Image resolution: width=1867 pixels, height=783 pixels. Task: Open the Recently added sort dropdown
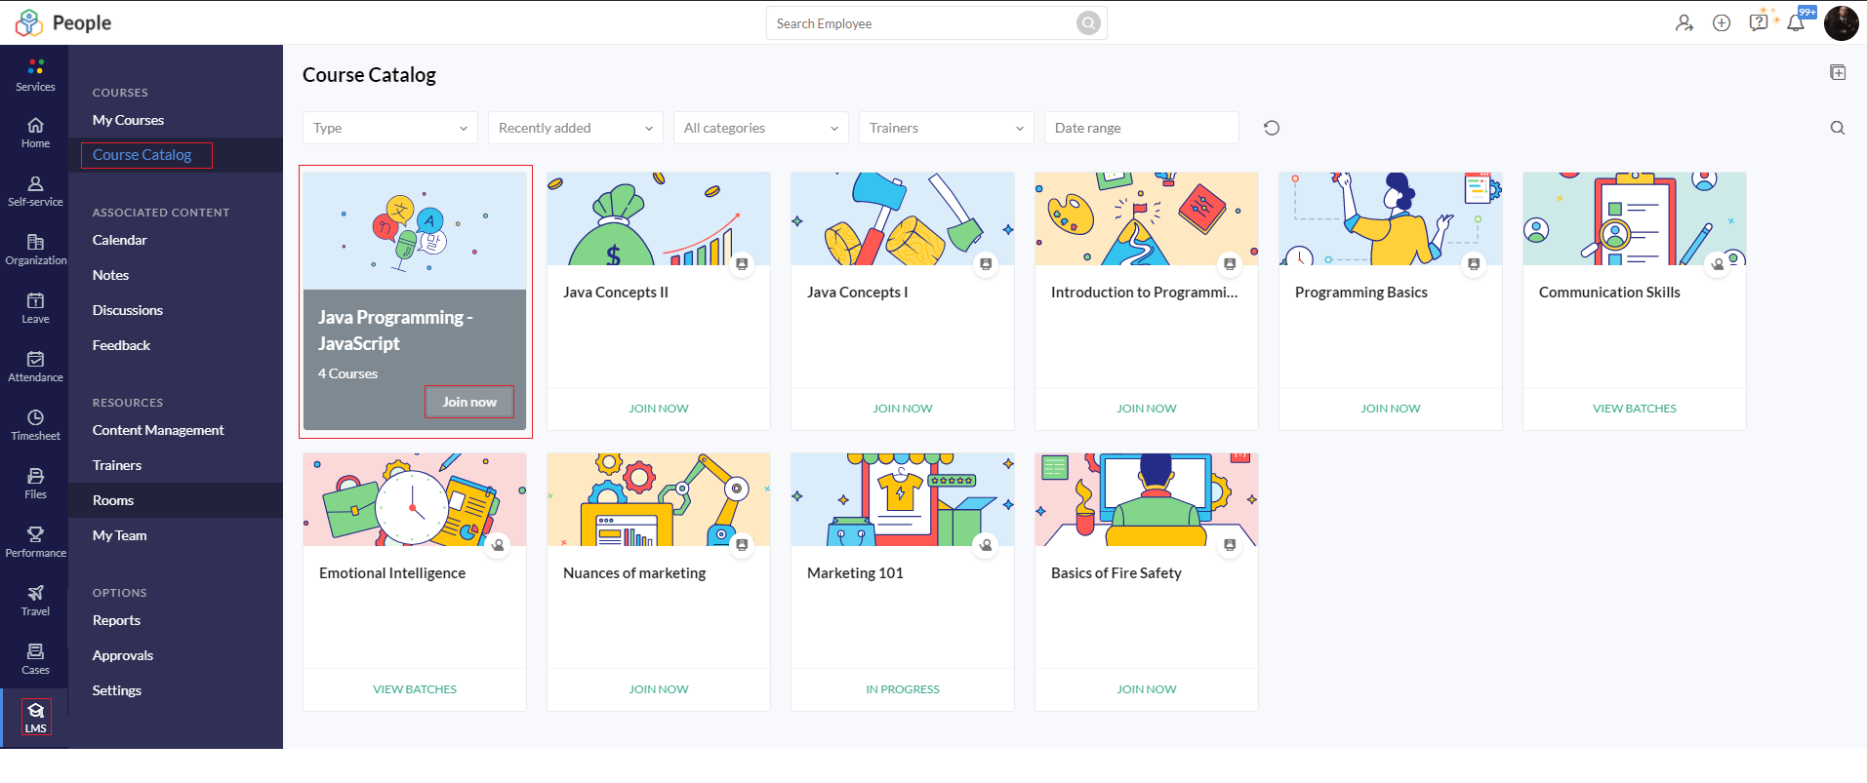[x=576, y=128]
